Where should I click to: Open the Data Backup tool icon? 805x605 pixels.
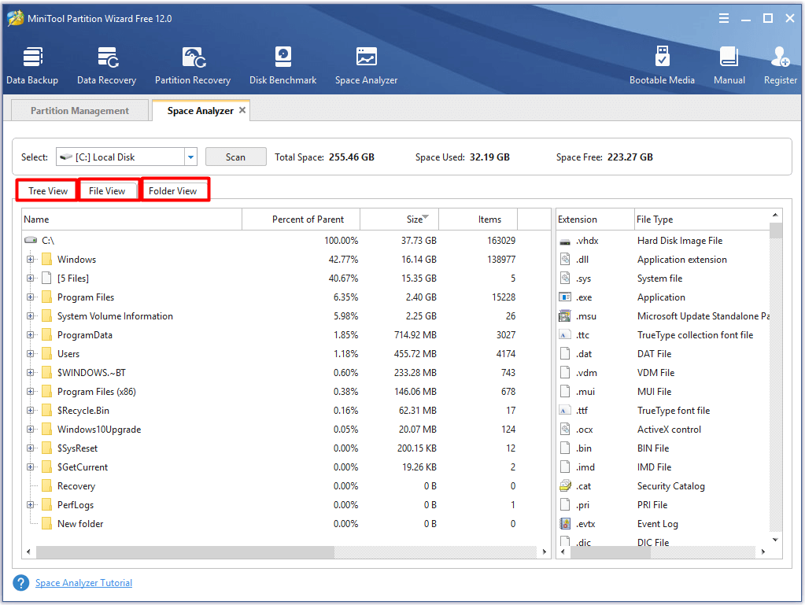click(32, 57)
